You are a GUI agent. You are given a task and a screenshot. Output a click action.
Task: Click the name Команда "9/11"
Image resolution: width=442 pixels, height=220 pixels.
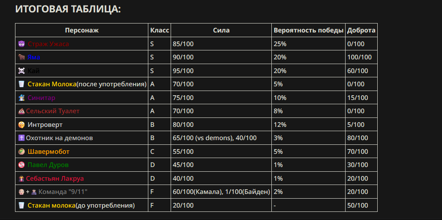(x=63, y=192)
